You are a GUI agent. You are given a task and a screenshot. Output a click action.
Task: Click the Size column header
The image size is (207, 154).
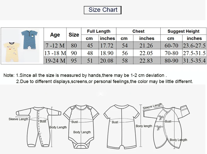coord(74,35)
